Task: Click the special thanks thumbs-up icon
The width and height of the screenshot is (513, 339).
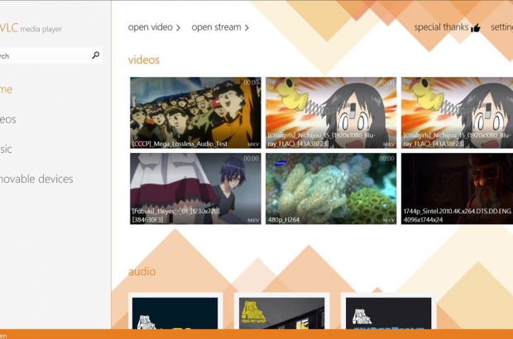Action: tap(476, 28)
